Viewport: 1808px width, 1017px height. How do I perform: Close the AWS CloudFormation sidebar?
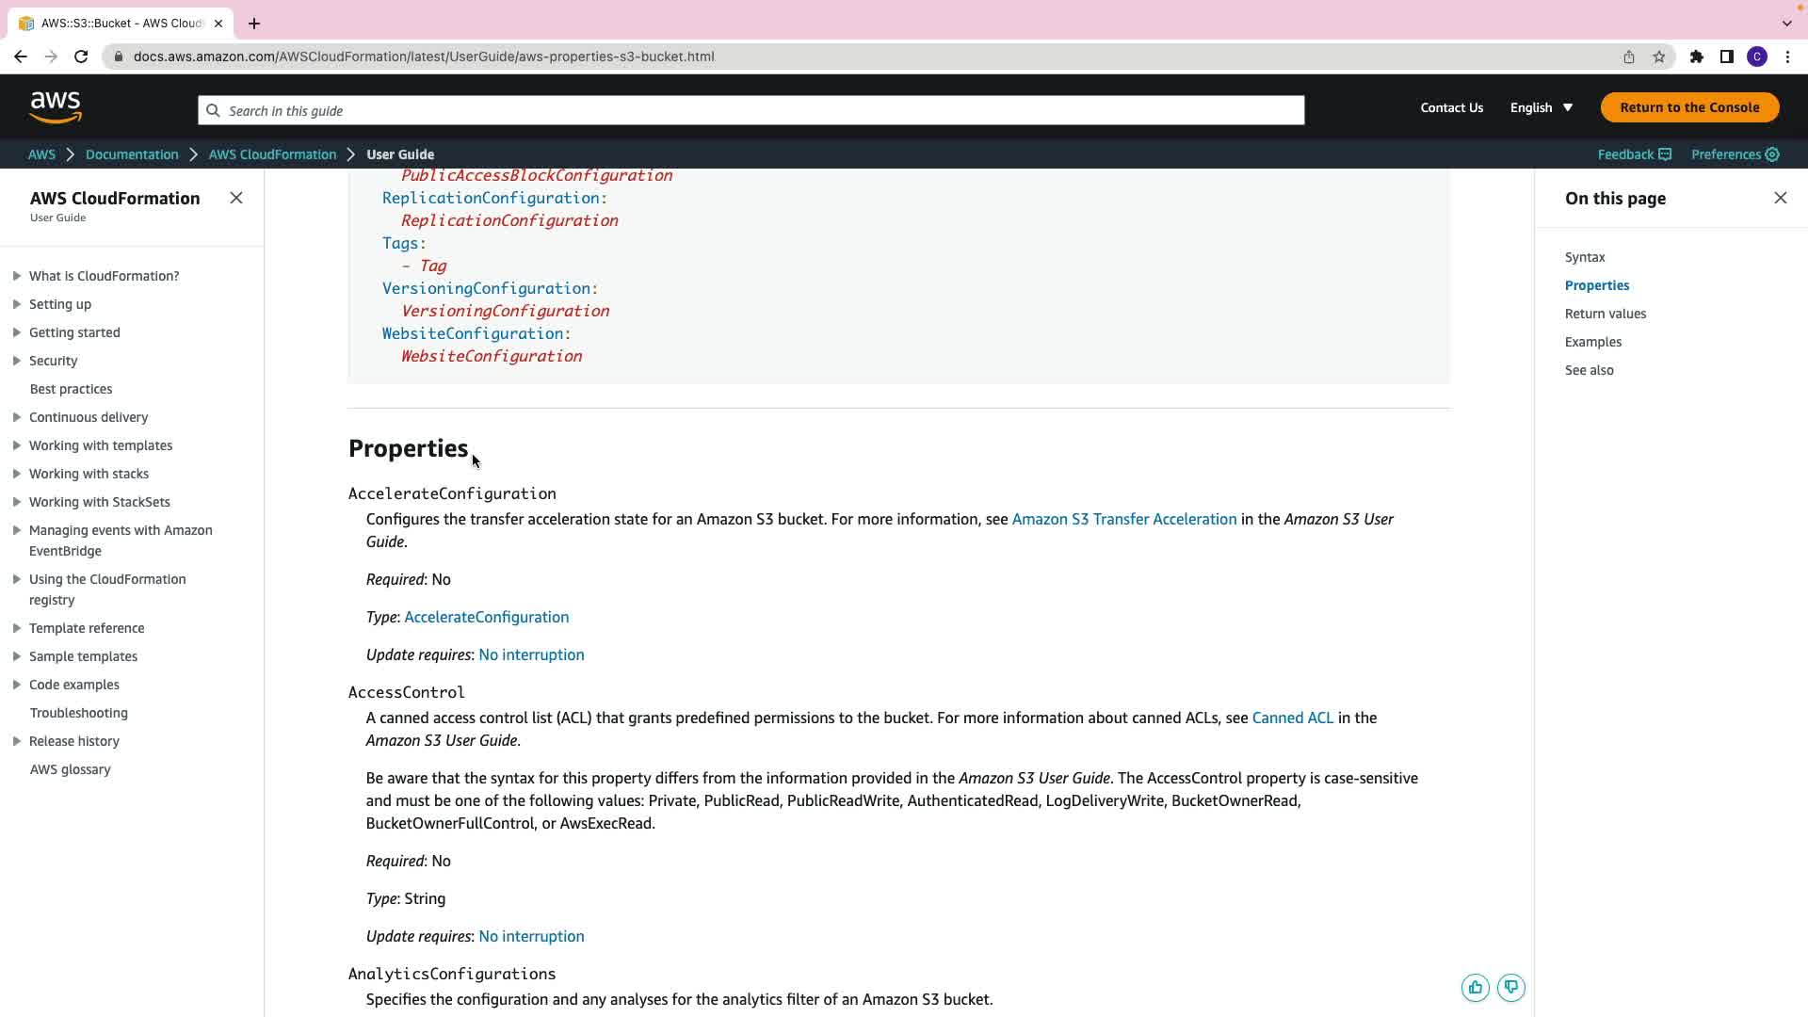(x=236, y=198)
